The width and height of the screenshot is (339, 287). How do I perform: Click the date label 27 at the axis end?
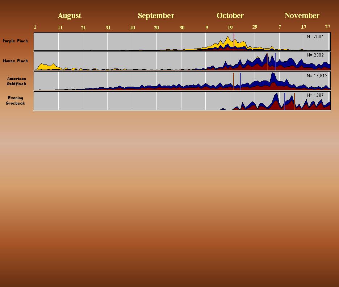pyautogui.click(x=327, y=27)
